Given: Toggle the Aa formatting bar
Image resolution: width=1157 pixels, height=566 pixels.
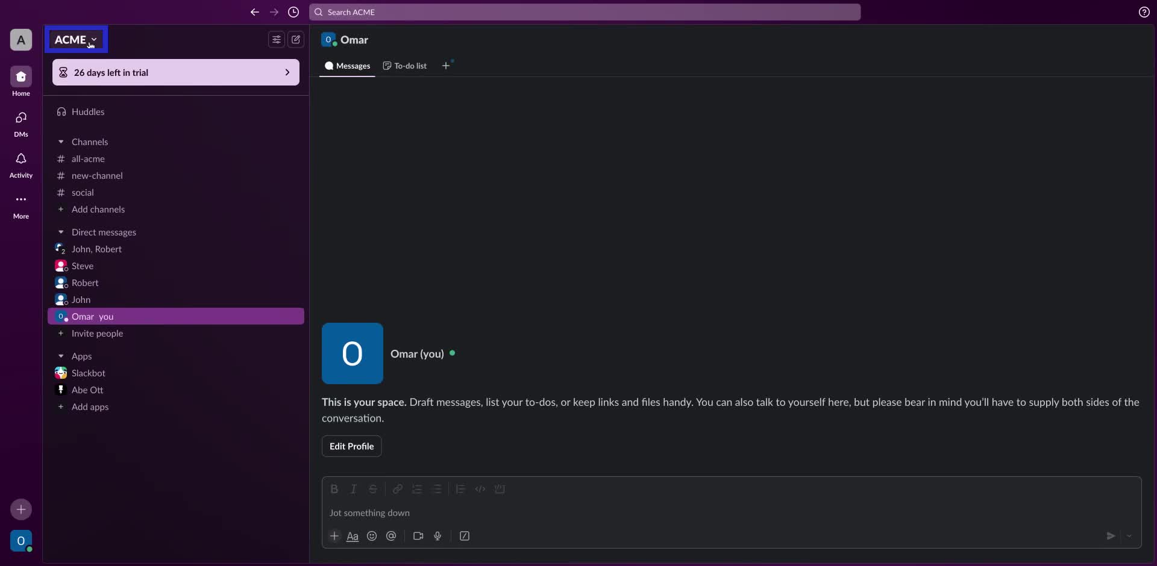Looking at the screenshot, I should pyautogui.click(x=353, y=536).
